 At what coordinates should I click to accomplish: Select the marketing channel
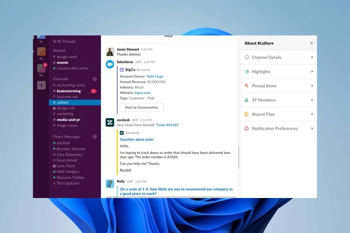(63, 114)
